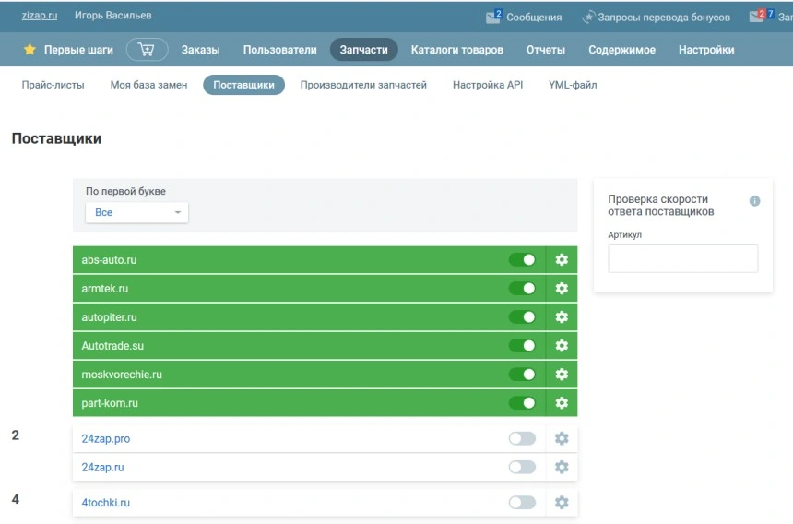
Task: Click the Autotrade.su supplier name
Action: (x=112, y=346)
